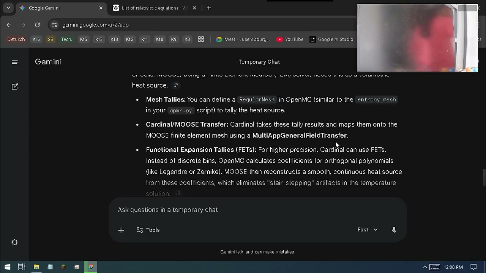Open the Detusch bookmark folder
Image resolution: width=486 pixels, height=273 pixels.
(x=16, y=39)
